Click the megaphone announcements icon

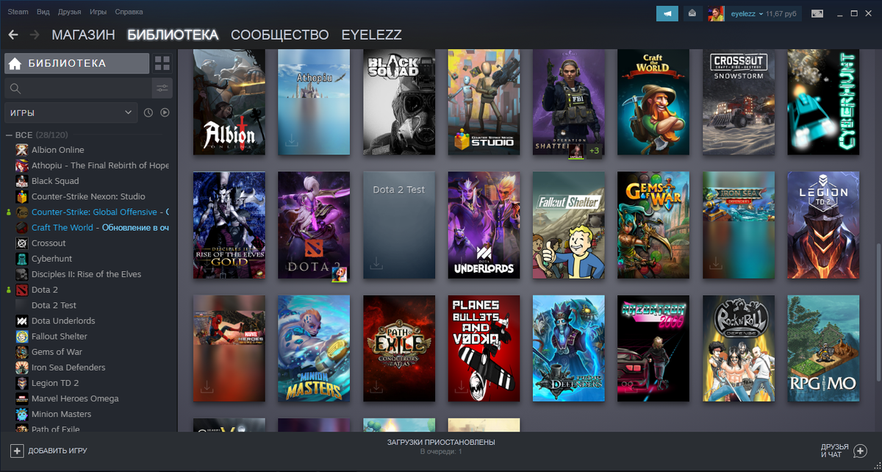pyautogui.click(x=667, y=13)
